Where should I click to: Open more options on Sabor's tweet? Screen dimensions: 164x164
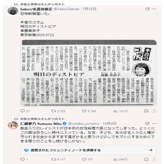pyautogui.click(x=154, y=9)
